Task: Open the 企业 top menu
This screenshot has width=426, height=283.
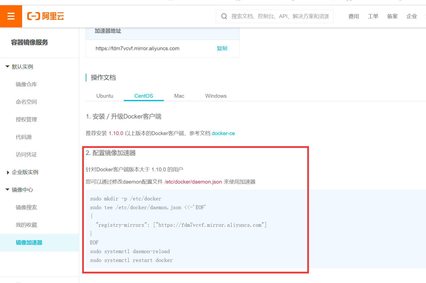Action: pyautogui.click(x=412, y=16)
